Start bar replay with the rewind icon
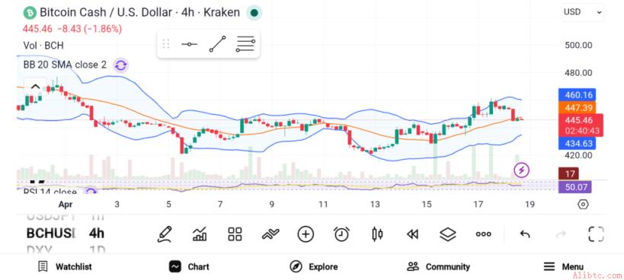Viewport: 624px width, 280px height. pos(412,234)
